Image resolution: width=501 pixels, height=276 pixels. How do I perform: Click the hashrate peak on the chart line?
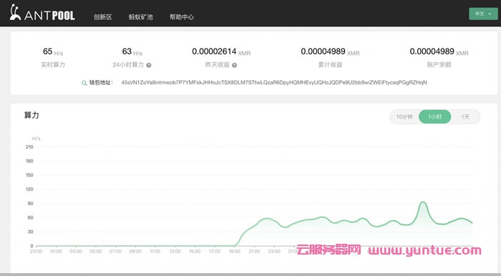(x=423, y=202)
